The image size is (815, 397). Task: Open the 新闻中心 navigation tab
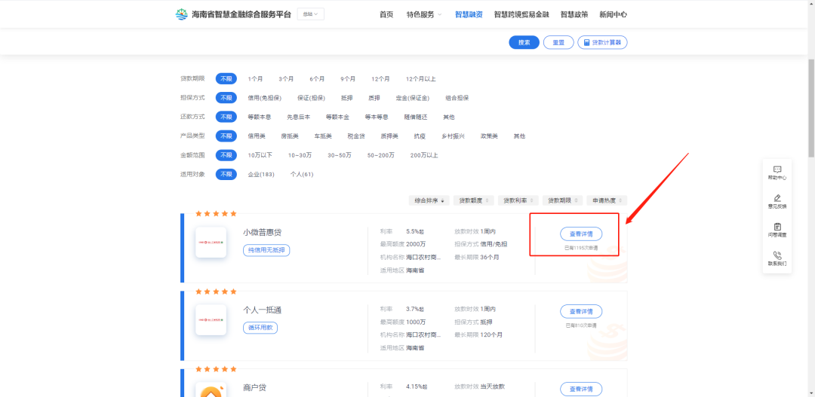click(613, 14)
